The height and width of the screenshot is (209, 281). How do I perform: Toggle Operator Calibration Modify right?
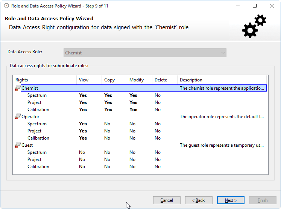[x=132, y=138]
